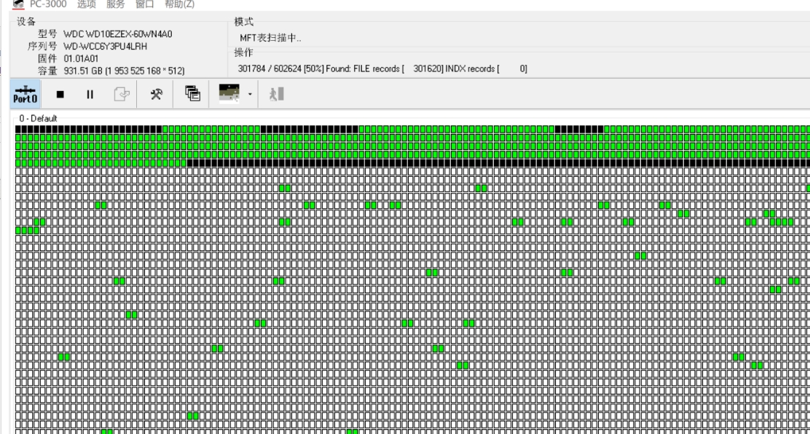
Task: Click the firmware value 01.01A01
Action: [x=81, y=58]
